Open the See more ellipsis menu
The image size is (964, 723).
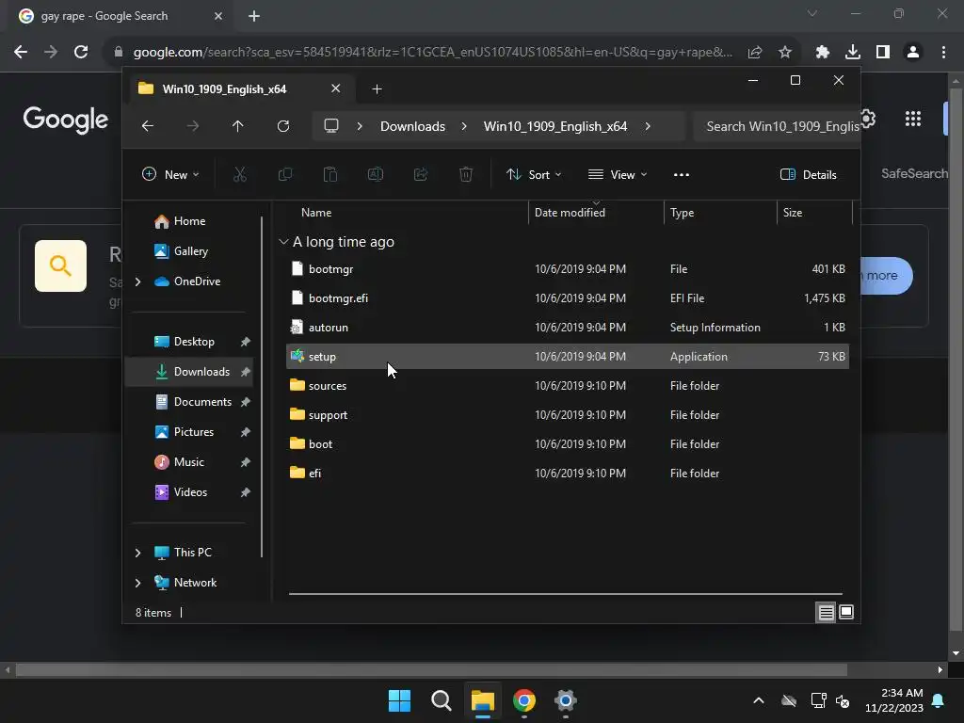pyautogui.click(x=682, y=174)
